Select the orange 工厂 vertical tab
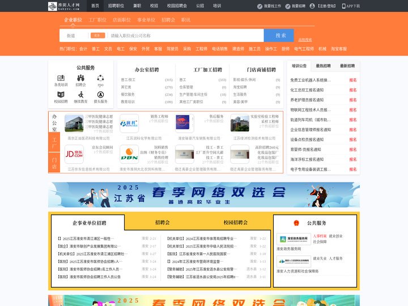 pyautogui.click(x=54, y=143)
